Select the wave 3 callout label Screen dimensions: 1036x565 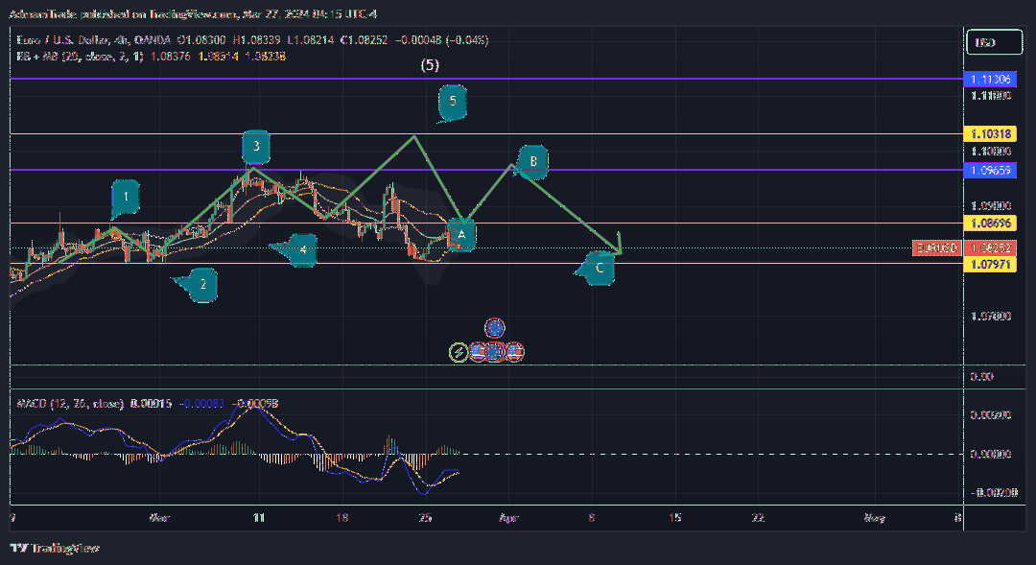point(256,148)
